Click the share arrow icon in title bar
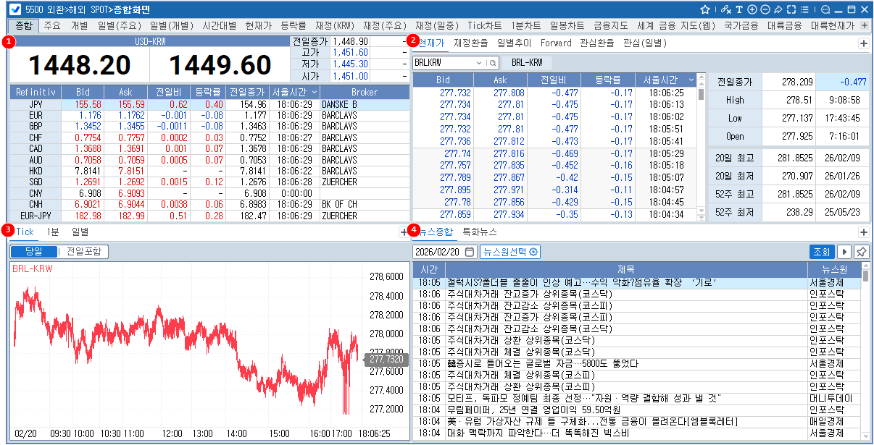This screenshot has width=874, height=445. pyautogui.click(x=778, y=9)
